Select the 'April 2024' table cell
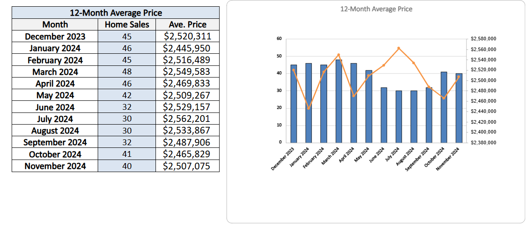This screenshot has height=229, width=527. coord(55,83)
